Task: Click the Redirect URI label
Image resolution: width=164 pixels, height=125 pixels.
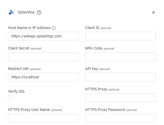Action: (x=18, y=69)
